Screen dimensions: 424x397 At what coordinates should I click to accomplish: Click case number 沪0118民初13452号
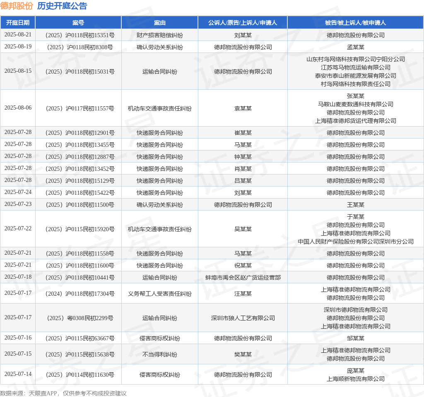[80, 169]
